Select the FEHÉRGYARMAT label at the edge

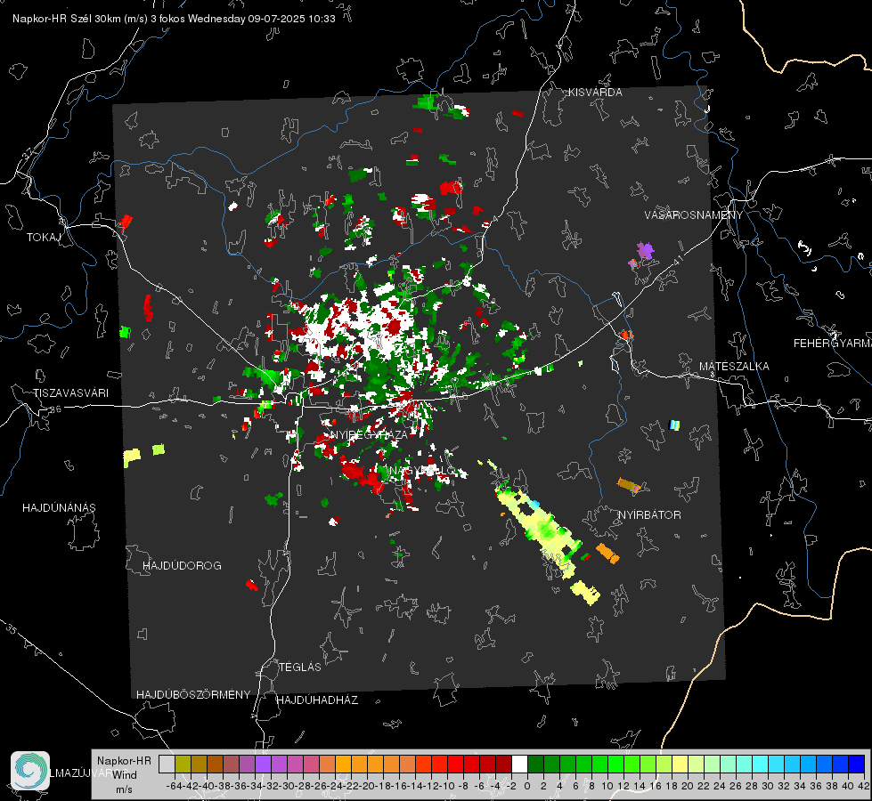(833, 344)
